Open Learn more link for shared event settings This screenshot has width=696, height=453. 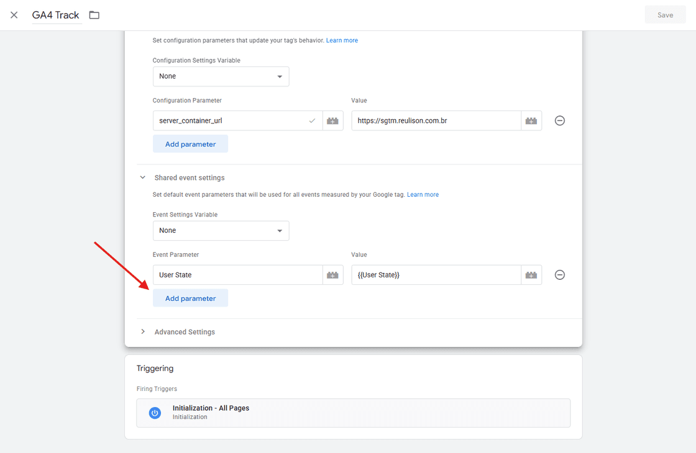(x=423, y=195)
